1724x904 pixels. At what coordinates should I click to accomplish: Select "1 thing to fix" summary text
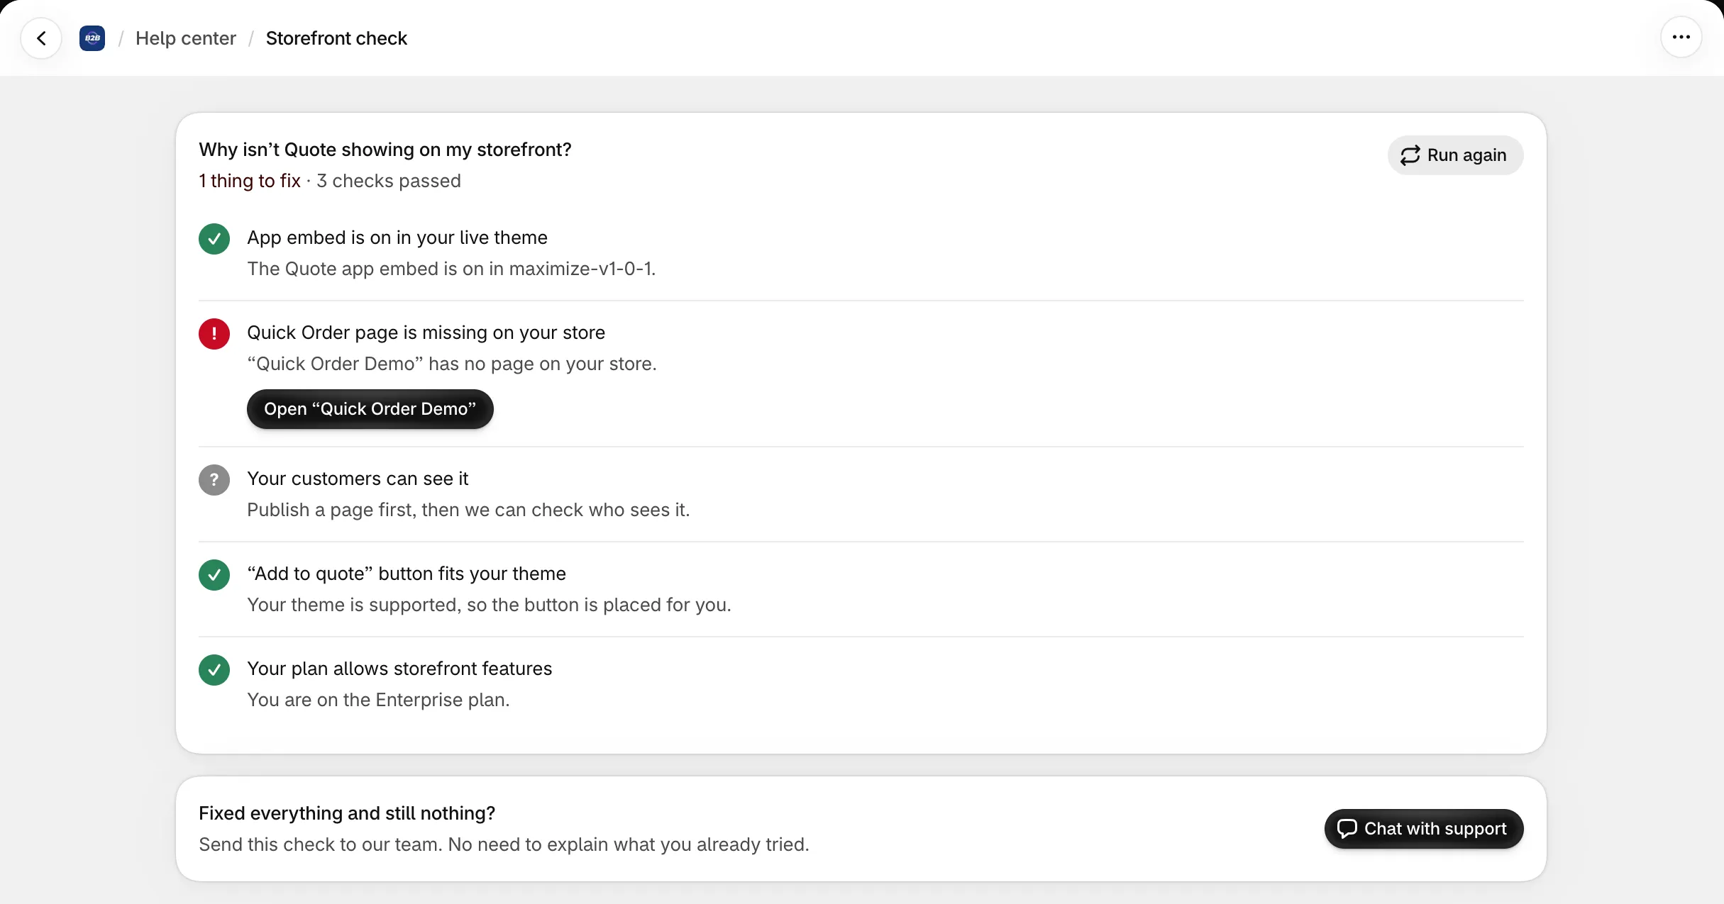[250, 181]
